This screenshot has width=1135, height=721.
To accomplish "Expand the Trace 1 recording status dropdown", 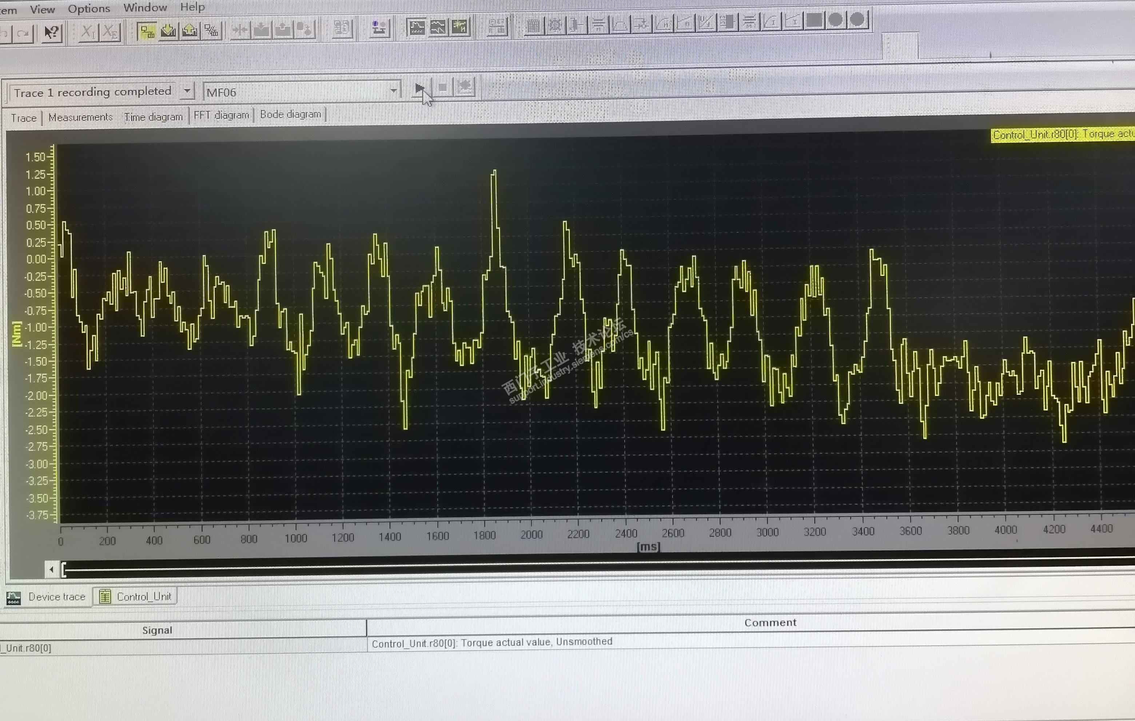I will click(187, 91).
